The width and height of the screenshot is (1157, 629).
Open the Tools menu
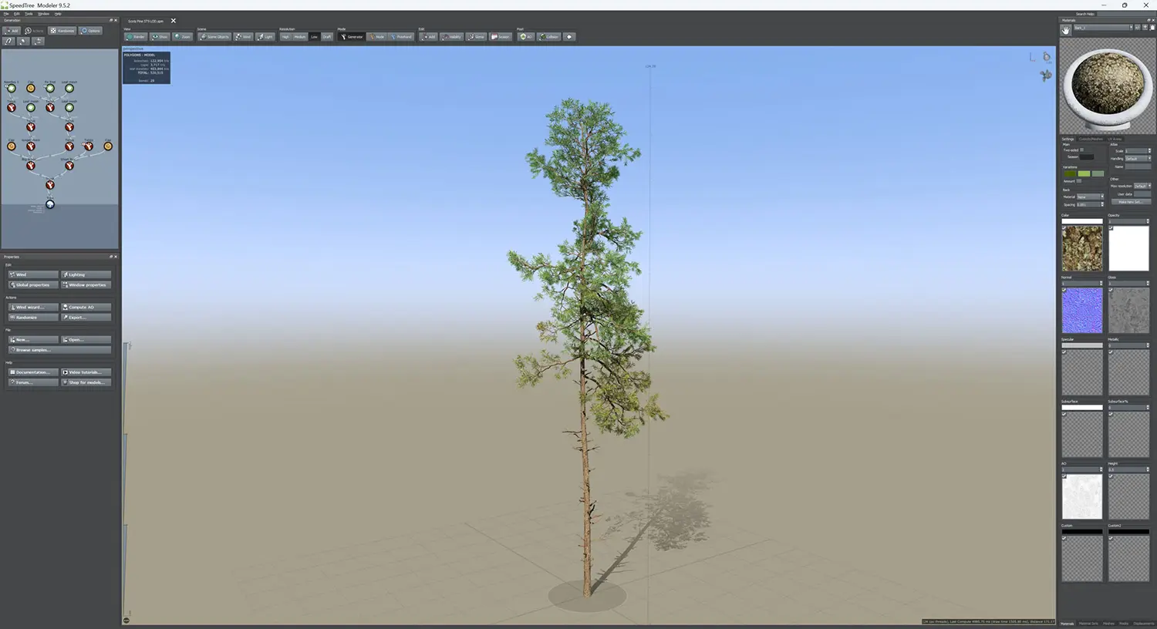[x=29, y=14]
